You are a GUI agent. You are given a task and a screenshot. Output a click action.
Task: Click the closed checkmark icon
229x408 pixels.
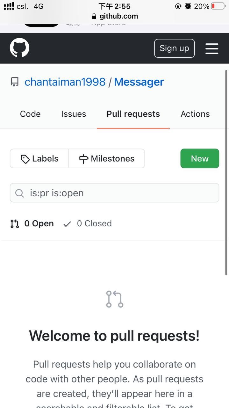[x=67, y=224]
